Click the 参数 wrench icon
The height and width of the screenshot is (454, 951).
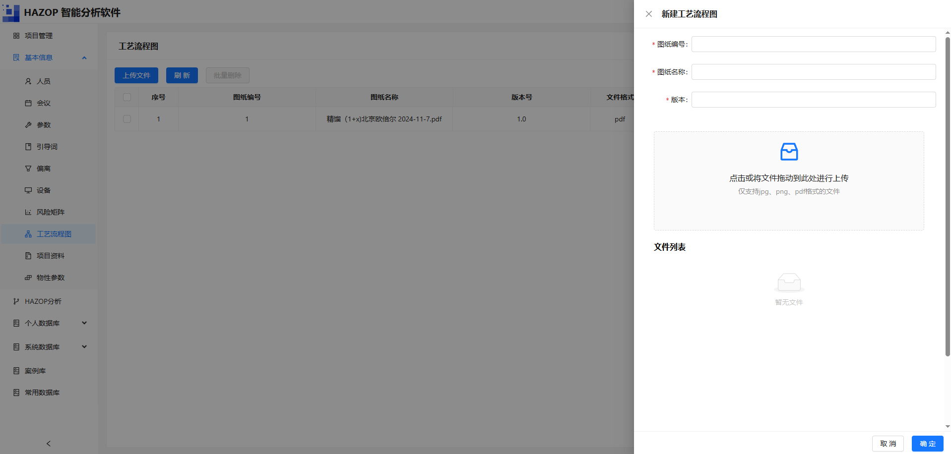[x=28, y=125]
